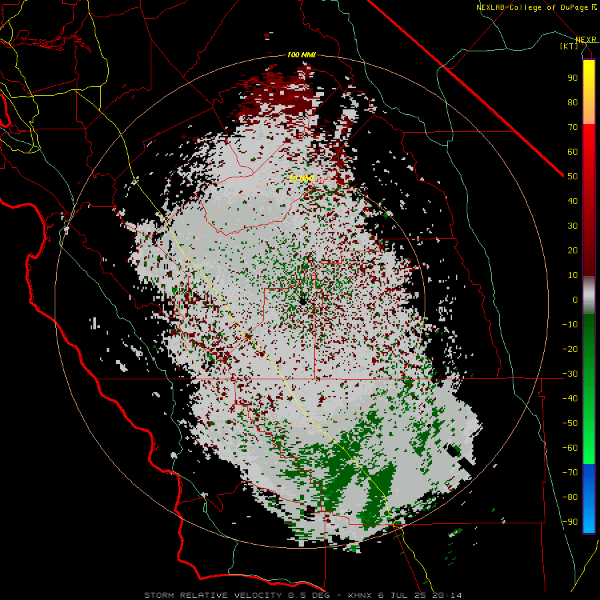
Task: Click the '0' value on velocity scale
Action: (x=575, y=300)
